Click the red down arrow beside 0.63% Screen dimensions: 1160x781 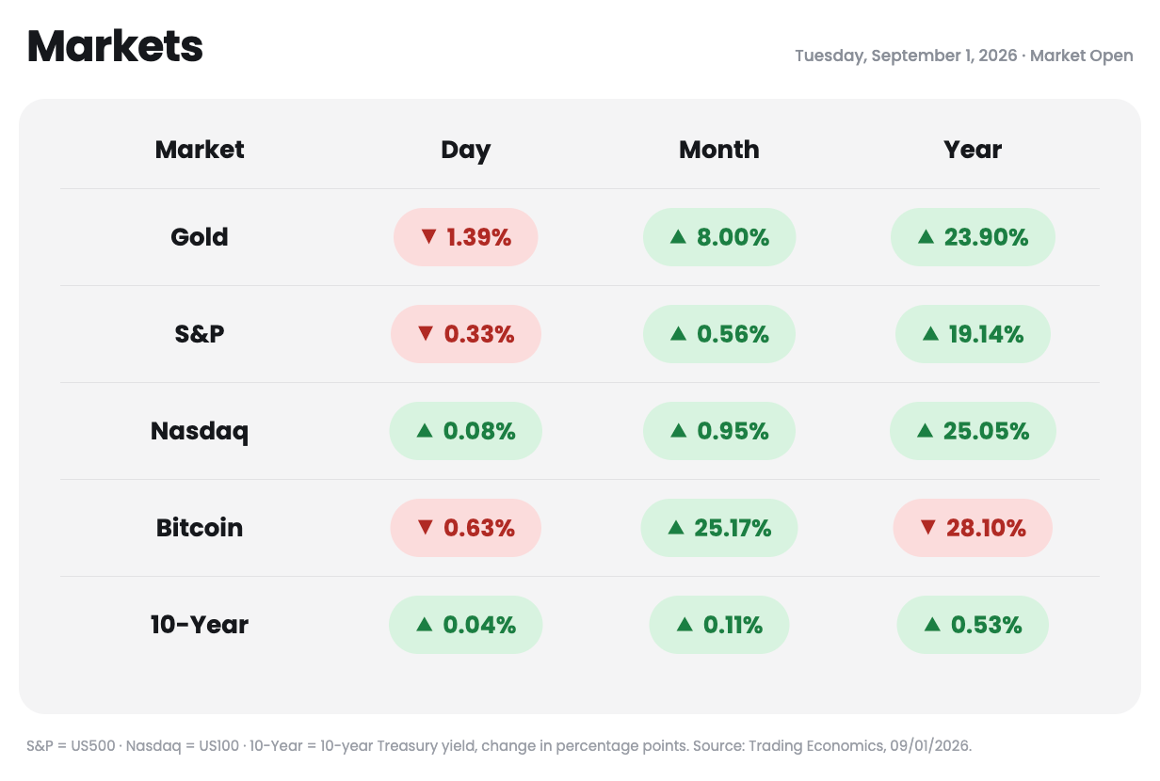426,528
